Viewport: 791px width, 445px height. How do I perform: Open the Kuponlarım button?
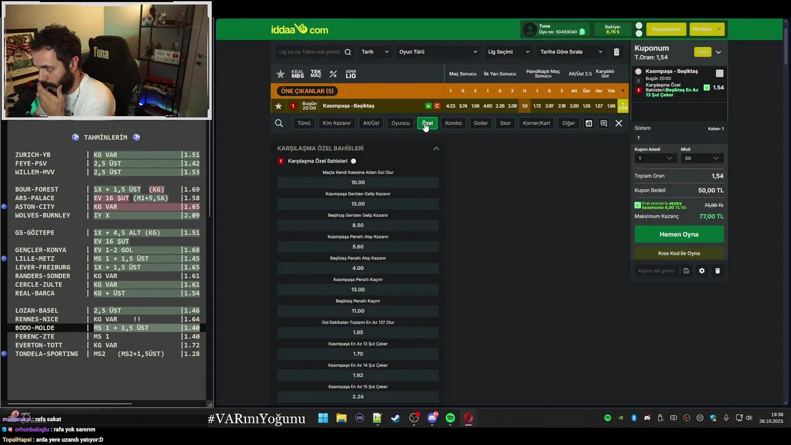[666, 29]
